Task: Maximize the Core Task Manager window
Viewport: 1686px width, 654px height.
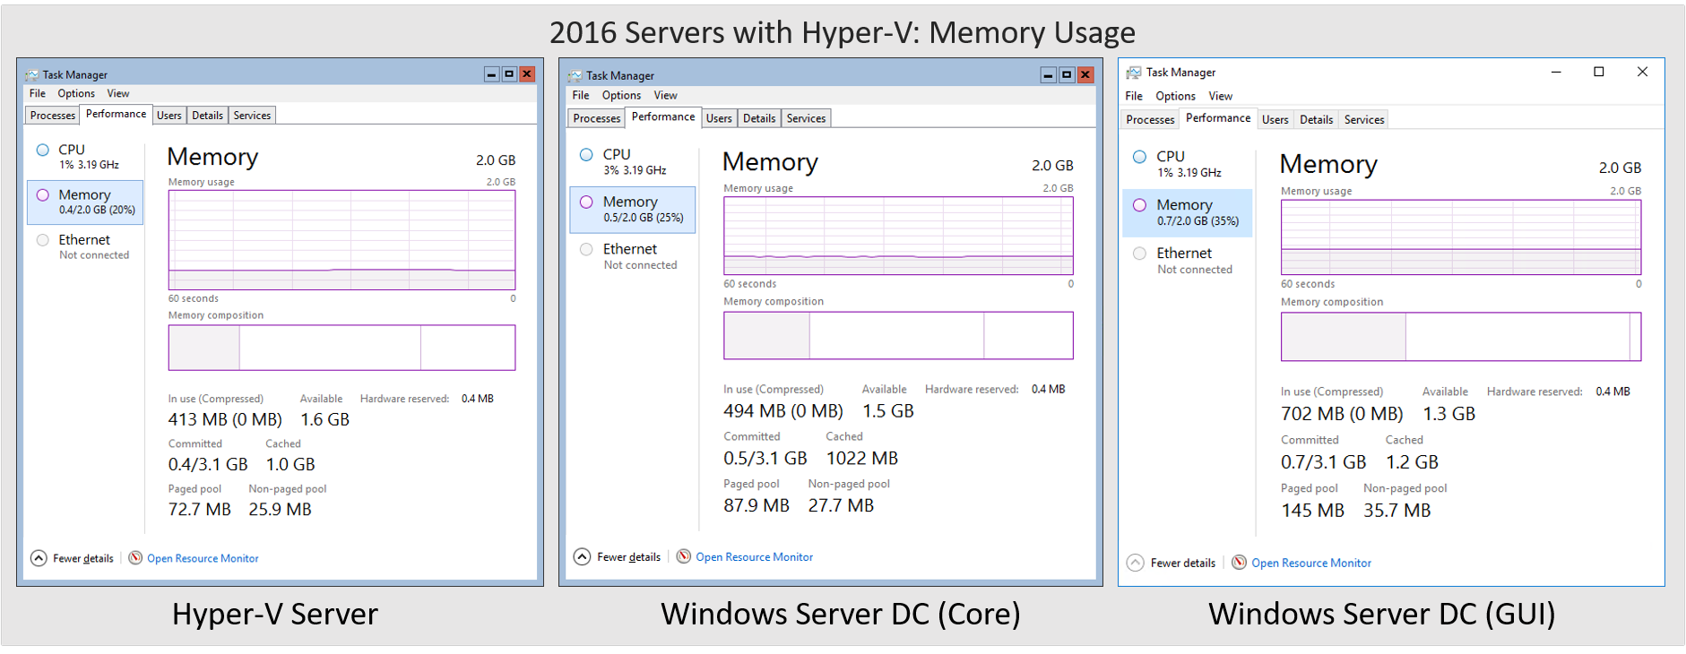Action: (x=1067, y=75)
